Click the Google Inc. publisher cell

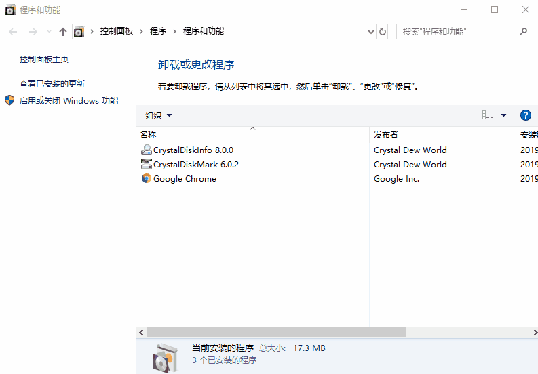point(396,179)
